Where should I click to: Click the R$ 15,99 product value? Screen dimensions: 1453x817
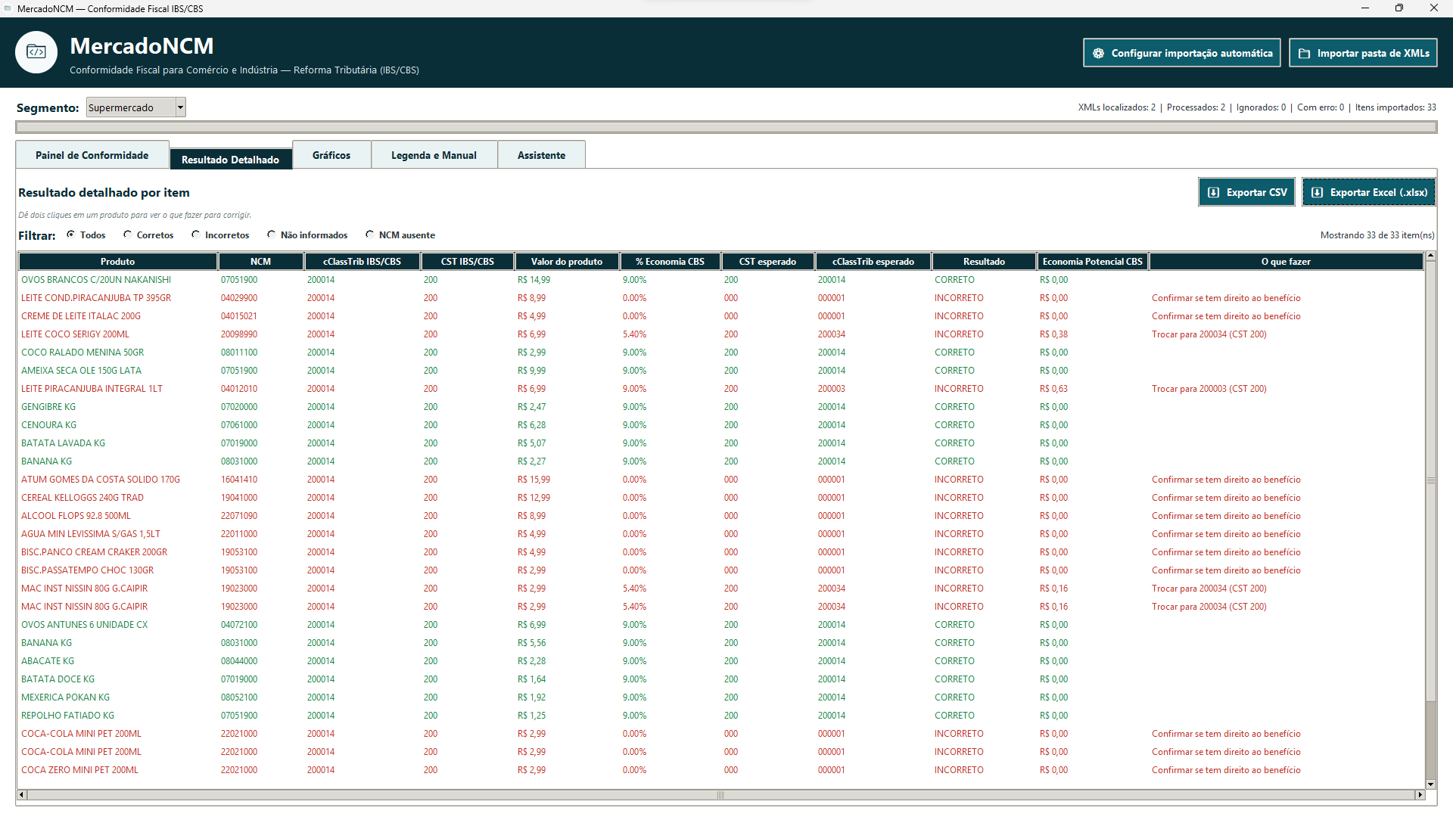click(534, 480)
